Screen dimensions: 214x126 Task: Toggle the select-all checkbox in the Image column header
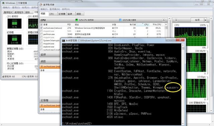coord(41,25)
